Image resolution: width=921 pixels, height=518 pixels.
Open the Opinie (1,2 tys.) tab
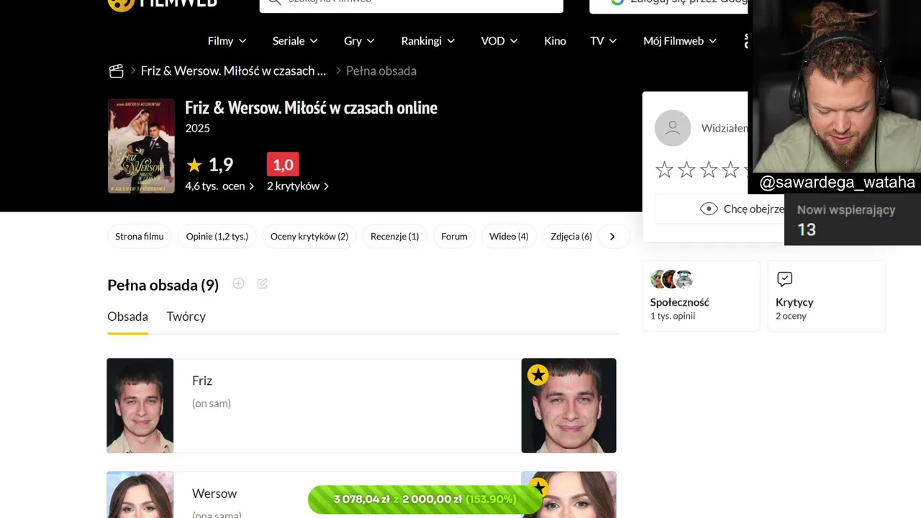[x=217, y=237]
